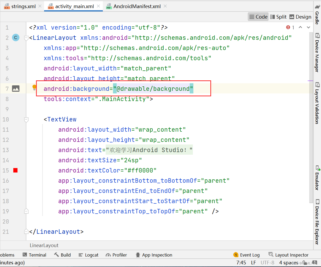Click the @drawable/background value

[153, 89]
